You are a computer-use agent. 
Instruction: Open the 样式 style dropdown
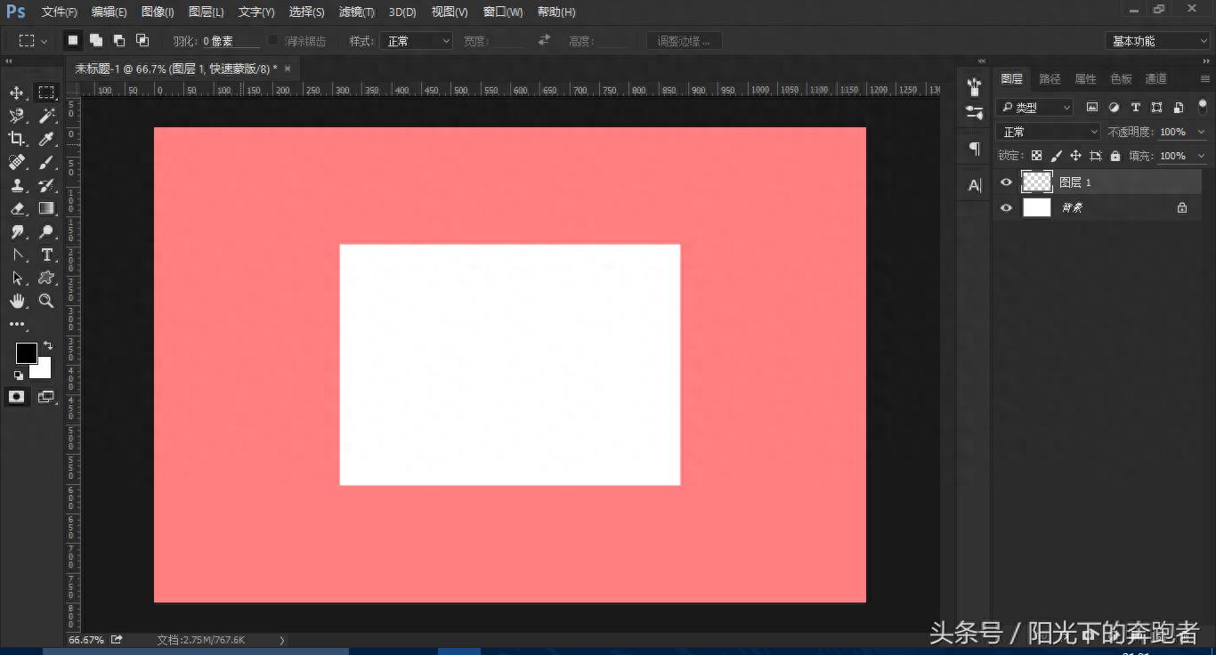coord(416,41)
